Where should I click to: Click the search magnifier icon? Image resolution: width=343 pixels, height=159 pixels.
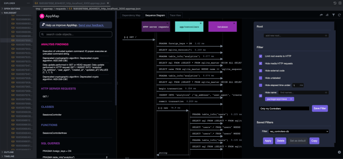tap(42, 34)
